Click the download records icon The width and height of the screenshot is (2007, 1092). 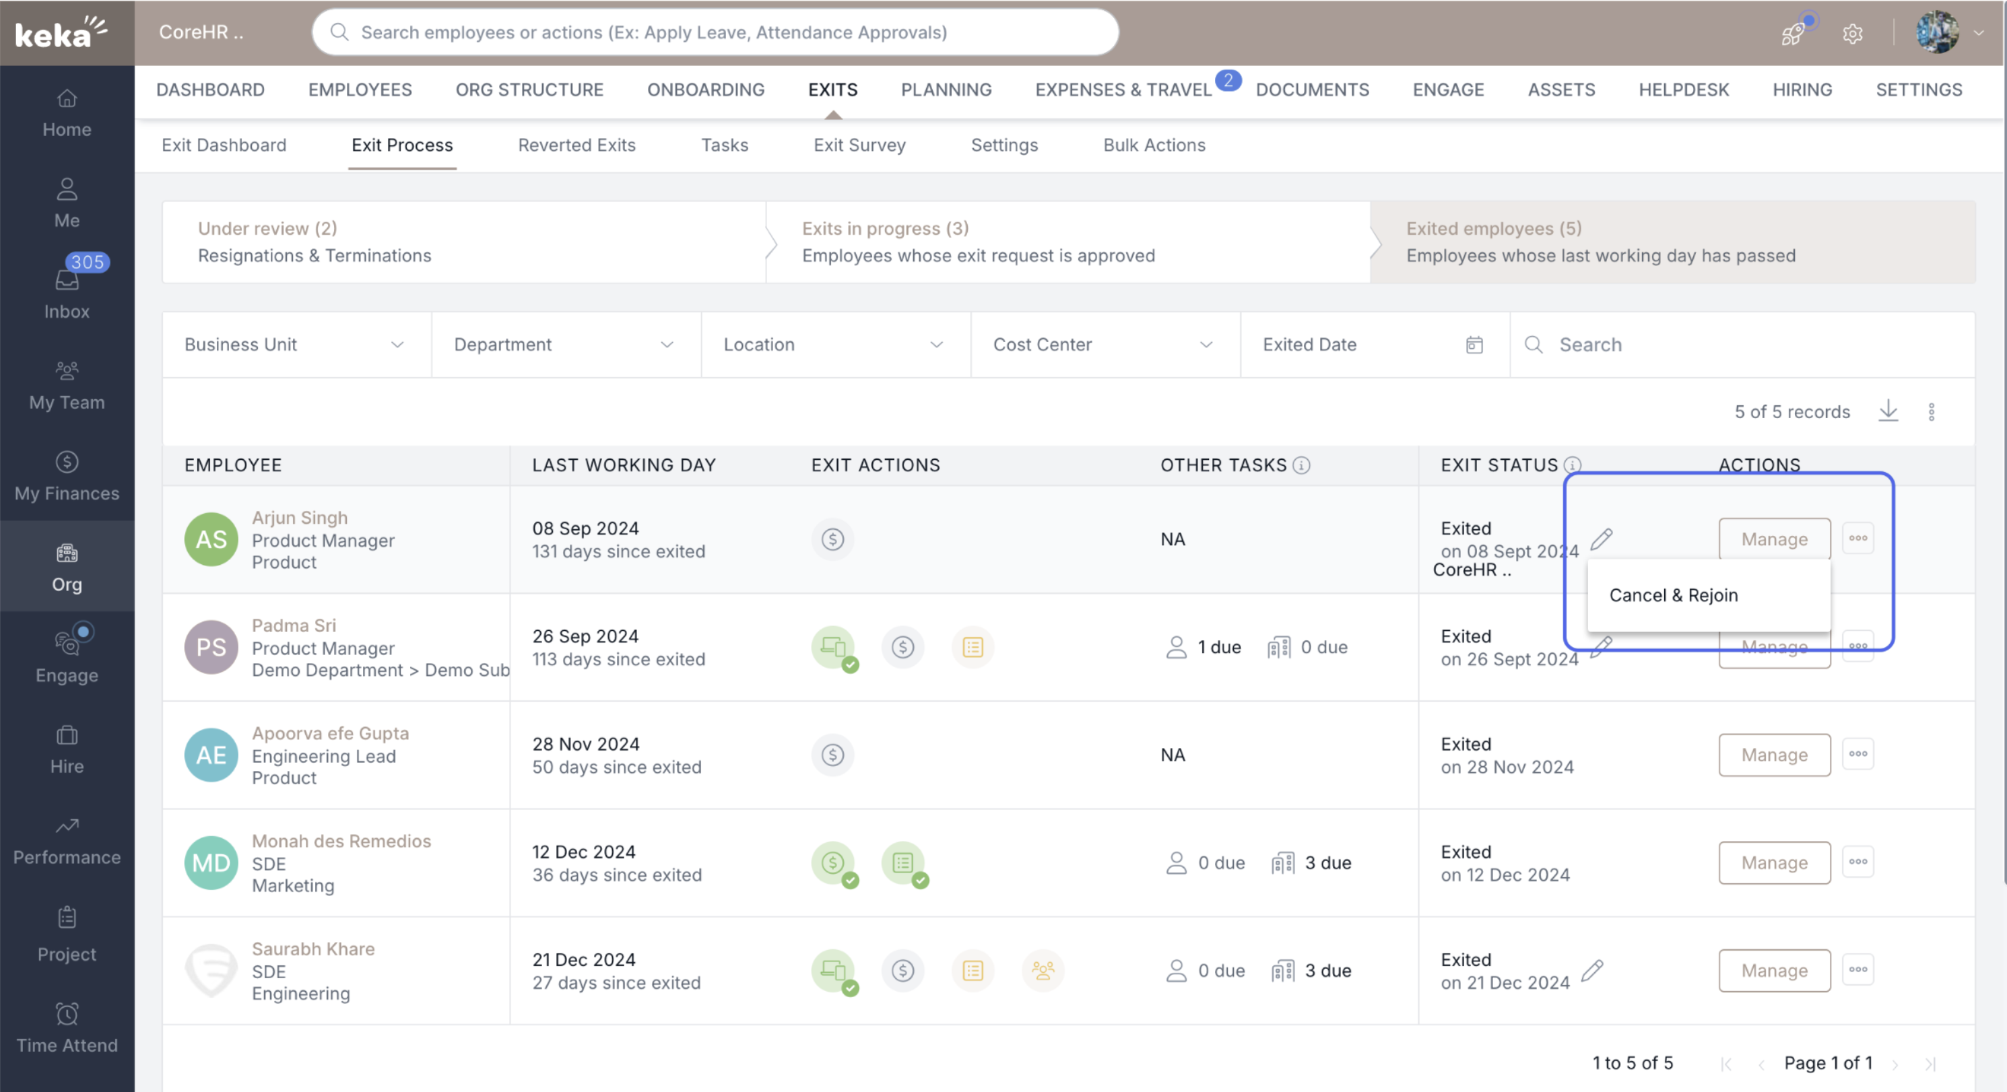tap(1888, 411)
